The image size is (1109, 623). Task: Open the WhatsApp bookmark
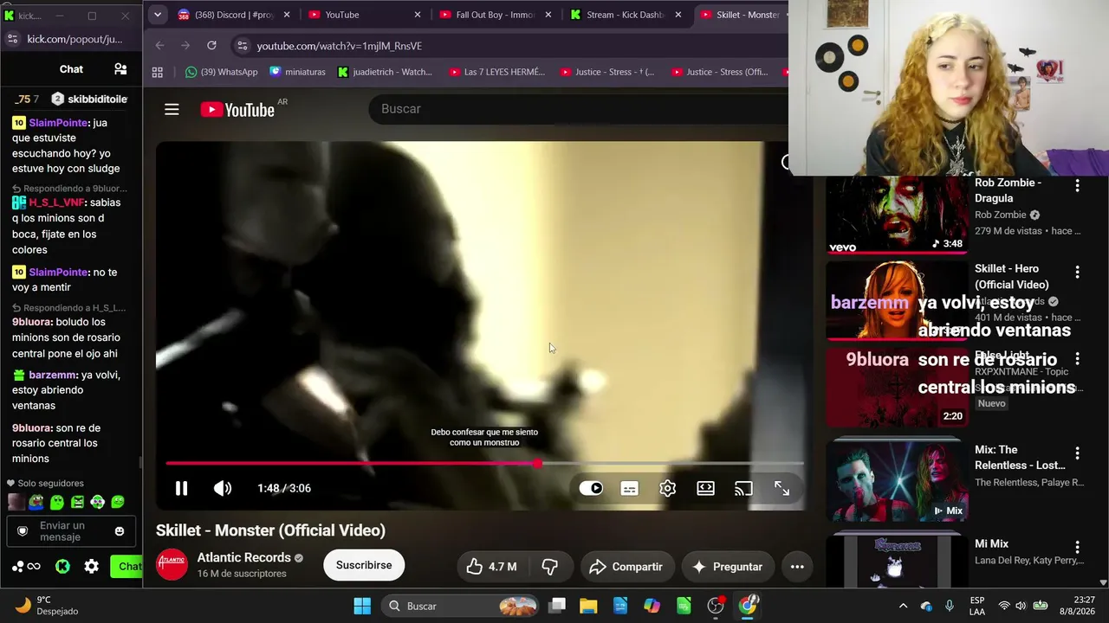tap(222, 72)
